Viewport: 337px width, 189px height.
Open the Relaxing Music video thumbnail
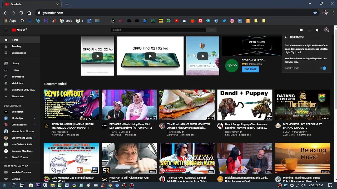point(303,158)
